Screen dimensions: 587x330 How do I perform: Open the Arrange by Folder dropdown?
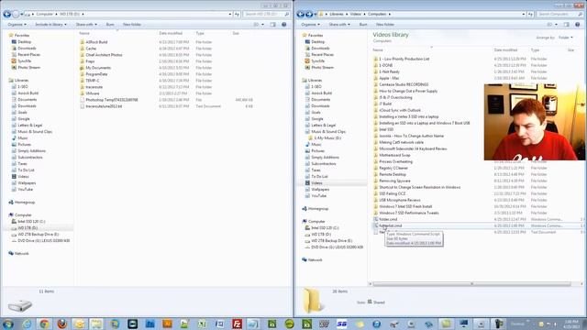tap(566, 38)
